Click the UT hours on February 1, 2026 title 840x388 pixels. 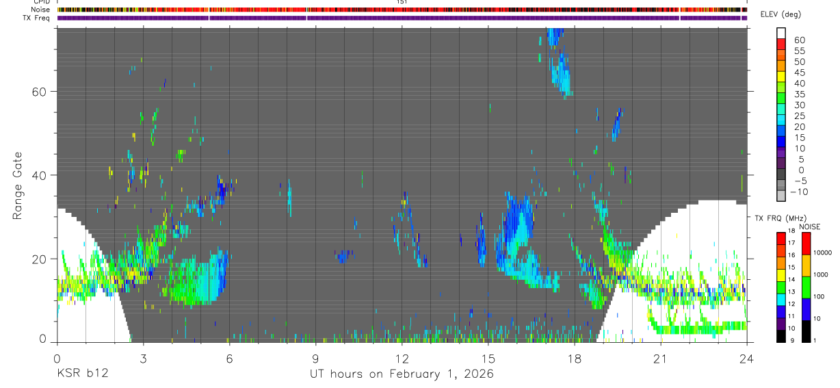(402, 374)
